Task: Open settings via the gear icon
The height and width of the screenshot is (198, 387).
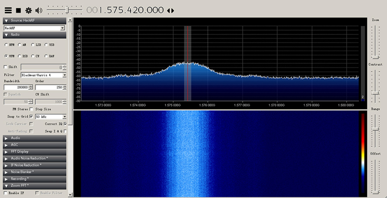Action: [x=29, y=10]
